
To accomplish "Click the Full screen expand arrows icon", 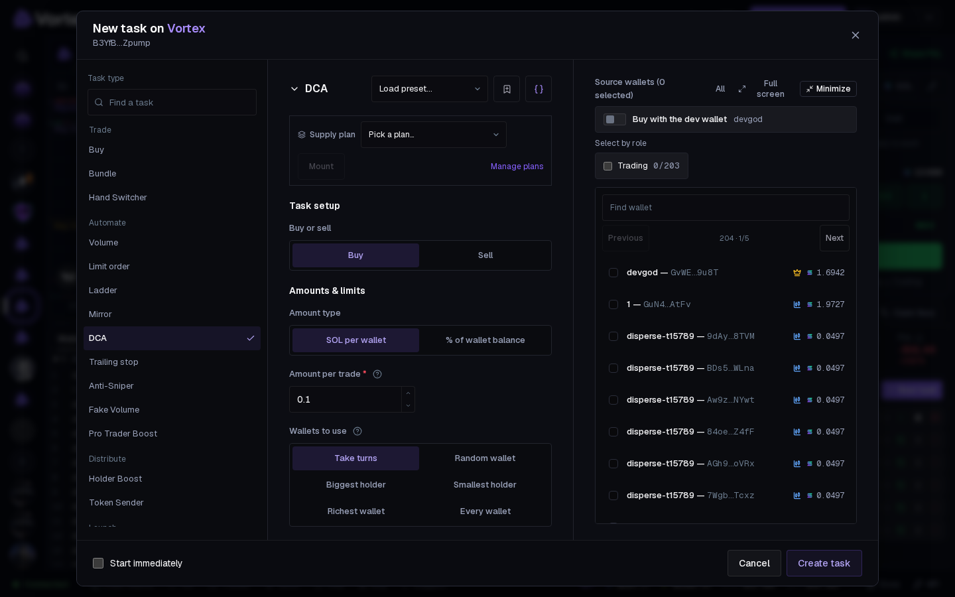I will [x=742, y=89].
